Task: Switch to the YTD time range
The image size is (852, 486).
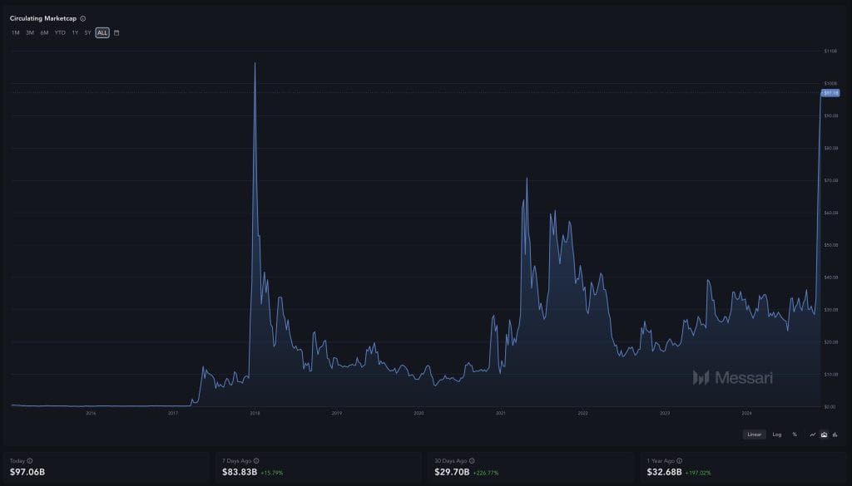Action: tap(59, 32)
